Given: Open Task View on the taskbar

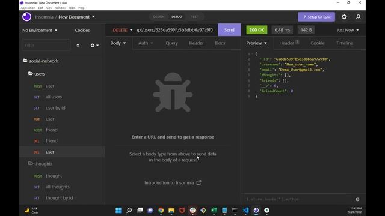Looking at the screenshot, I should coord(140,210).
